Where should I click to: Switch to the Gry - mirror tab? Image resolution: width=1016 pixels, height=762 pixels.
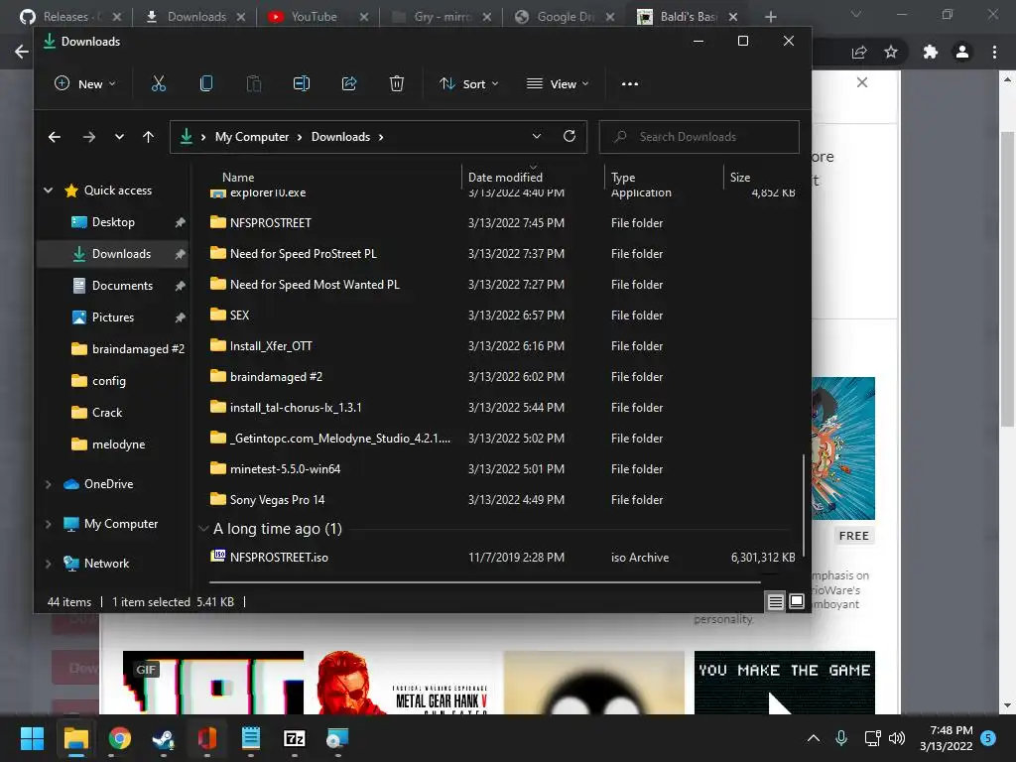[x=441, y=17]
